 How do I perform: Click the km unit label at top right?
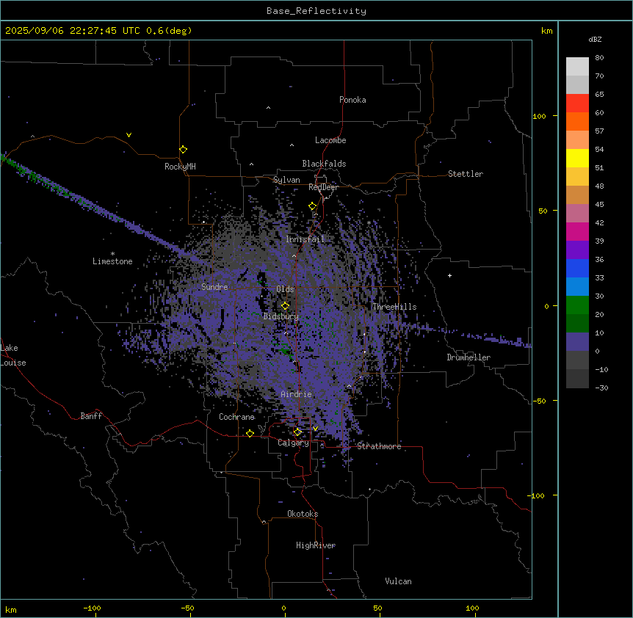tap(546, 31)
